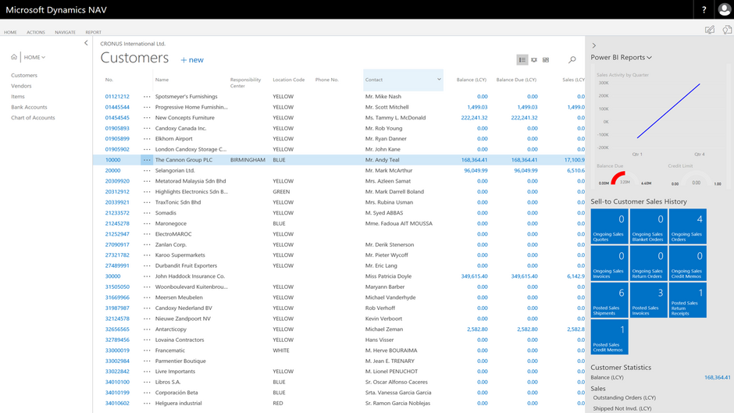The width and height of the screenshot is (734, 413).
Task: Open customer number 01121212
Action: click(117, 97)
